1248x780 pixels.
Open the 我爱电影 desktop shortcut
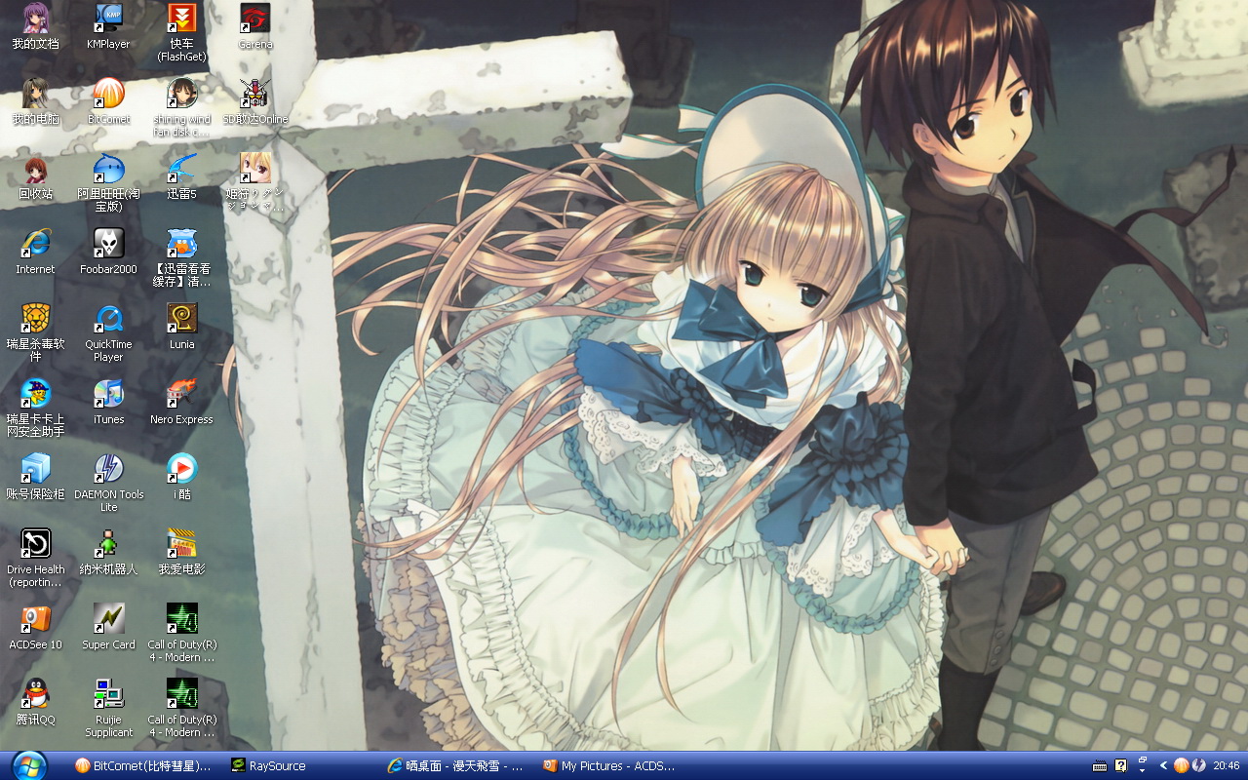point(181,552)
